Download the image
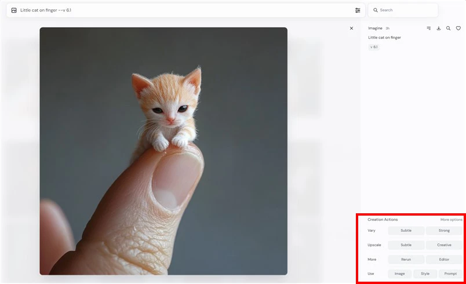 pos(438,28)
